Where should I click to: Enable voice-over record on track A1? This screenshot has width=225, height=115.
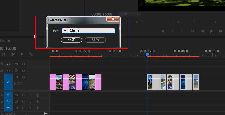(x=38, y=95)
